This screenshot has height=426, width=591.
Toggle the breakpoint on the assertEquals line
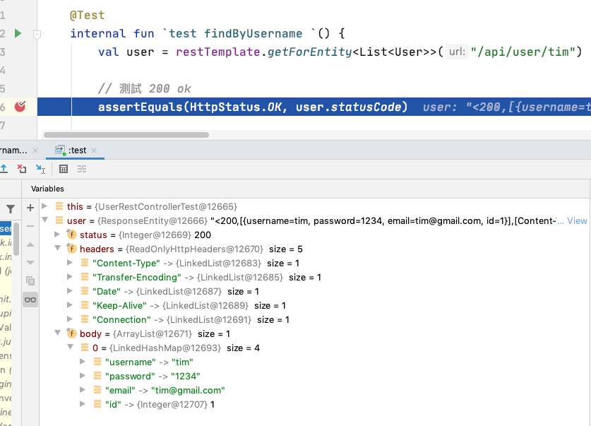pyautogui.click(x=20, y=107)
